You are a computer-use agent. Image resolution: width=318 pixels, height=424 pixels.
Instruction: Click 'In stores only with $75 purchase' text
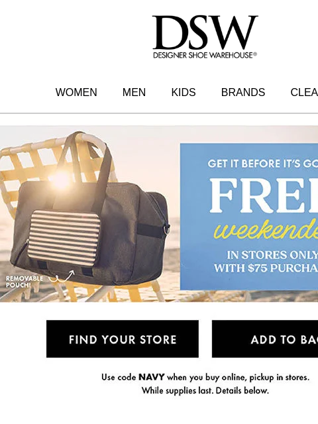(266, 262)
